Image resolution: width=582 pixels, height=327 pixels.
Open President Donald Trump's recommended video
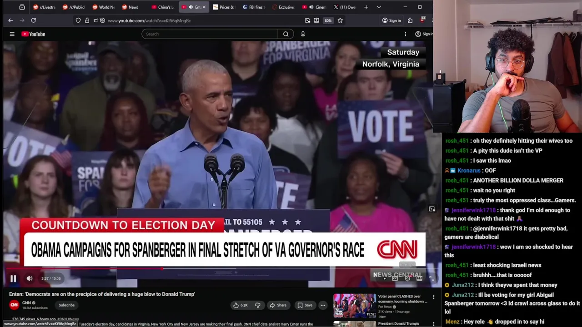pos(399,324)
